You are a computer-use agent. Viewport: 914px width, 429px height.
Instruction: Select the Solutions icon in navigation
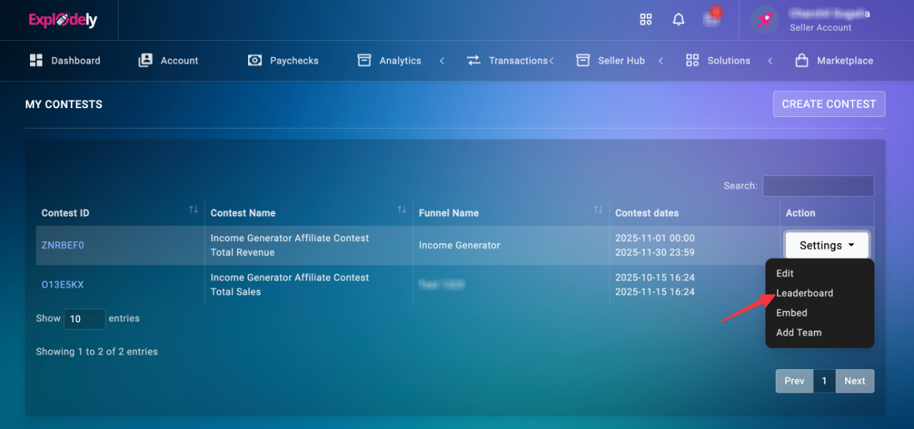pos(692,61)
